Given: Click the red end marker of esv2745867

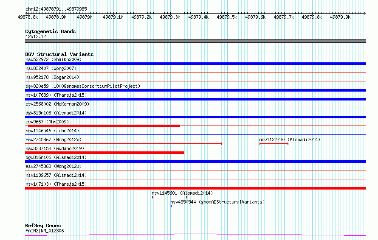Looking at the screenshot, I should [221, 144].
